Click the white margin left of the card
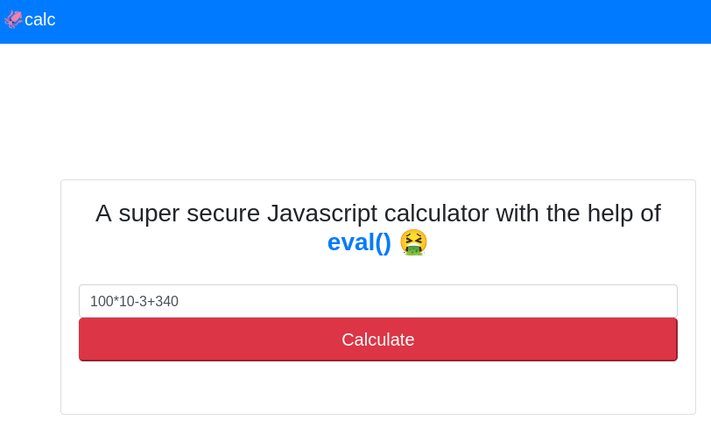 (30, 297)
